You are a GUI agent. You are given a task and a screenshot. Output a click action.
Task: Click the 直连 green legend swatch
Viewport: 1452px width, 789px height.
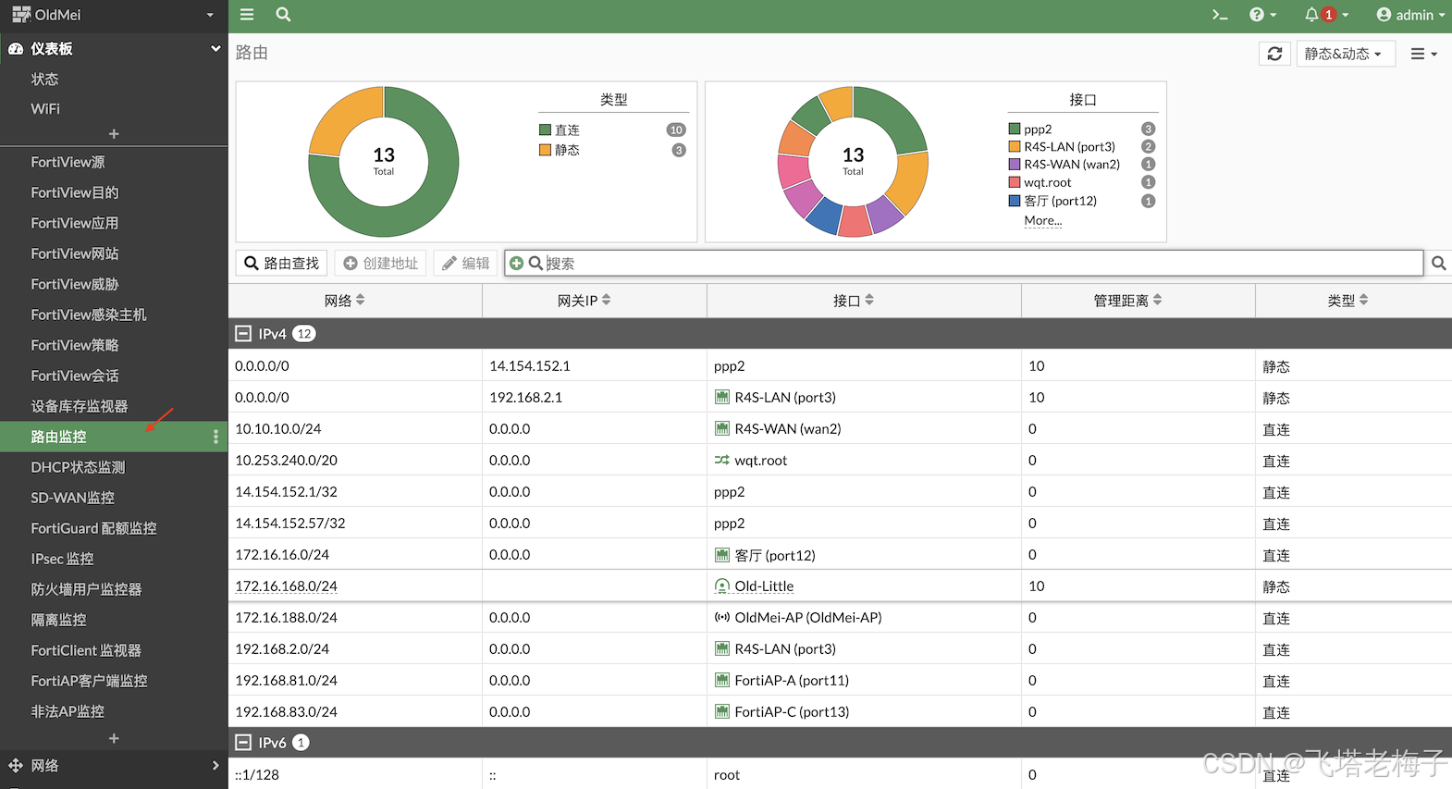[x=545, y=130]
